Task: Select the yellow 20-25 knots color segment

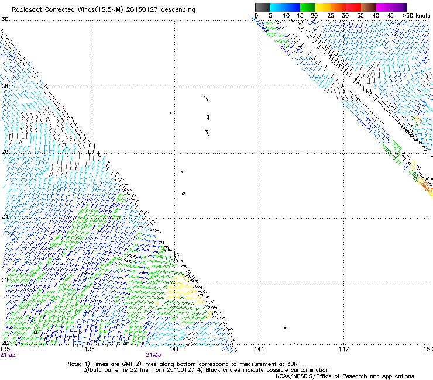Action: (x=323, y=7)
